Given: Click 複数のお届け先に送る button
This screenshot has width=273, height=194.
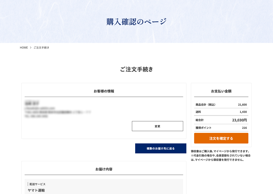Looking at the screenshot, I should click(160, 148).
